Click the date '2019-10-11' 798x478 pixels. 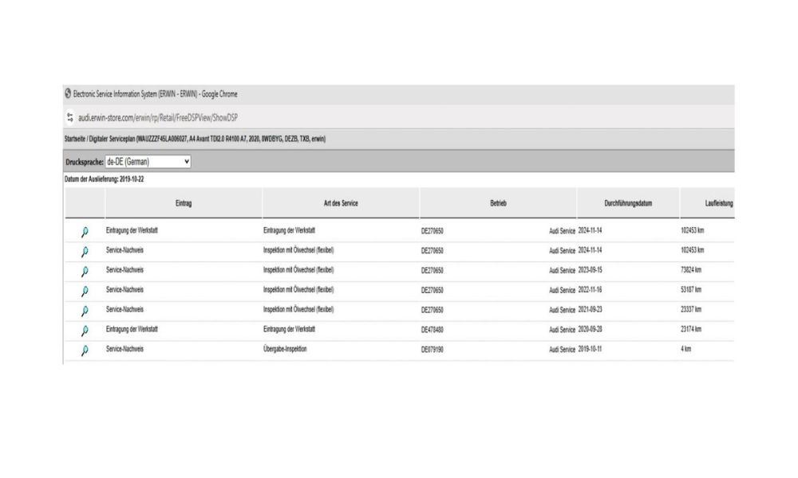pyautogui.click(x=590, y=349)
